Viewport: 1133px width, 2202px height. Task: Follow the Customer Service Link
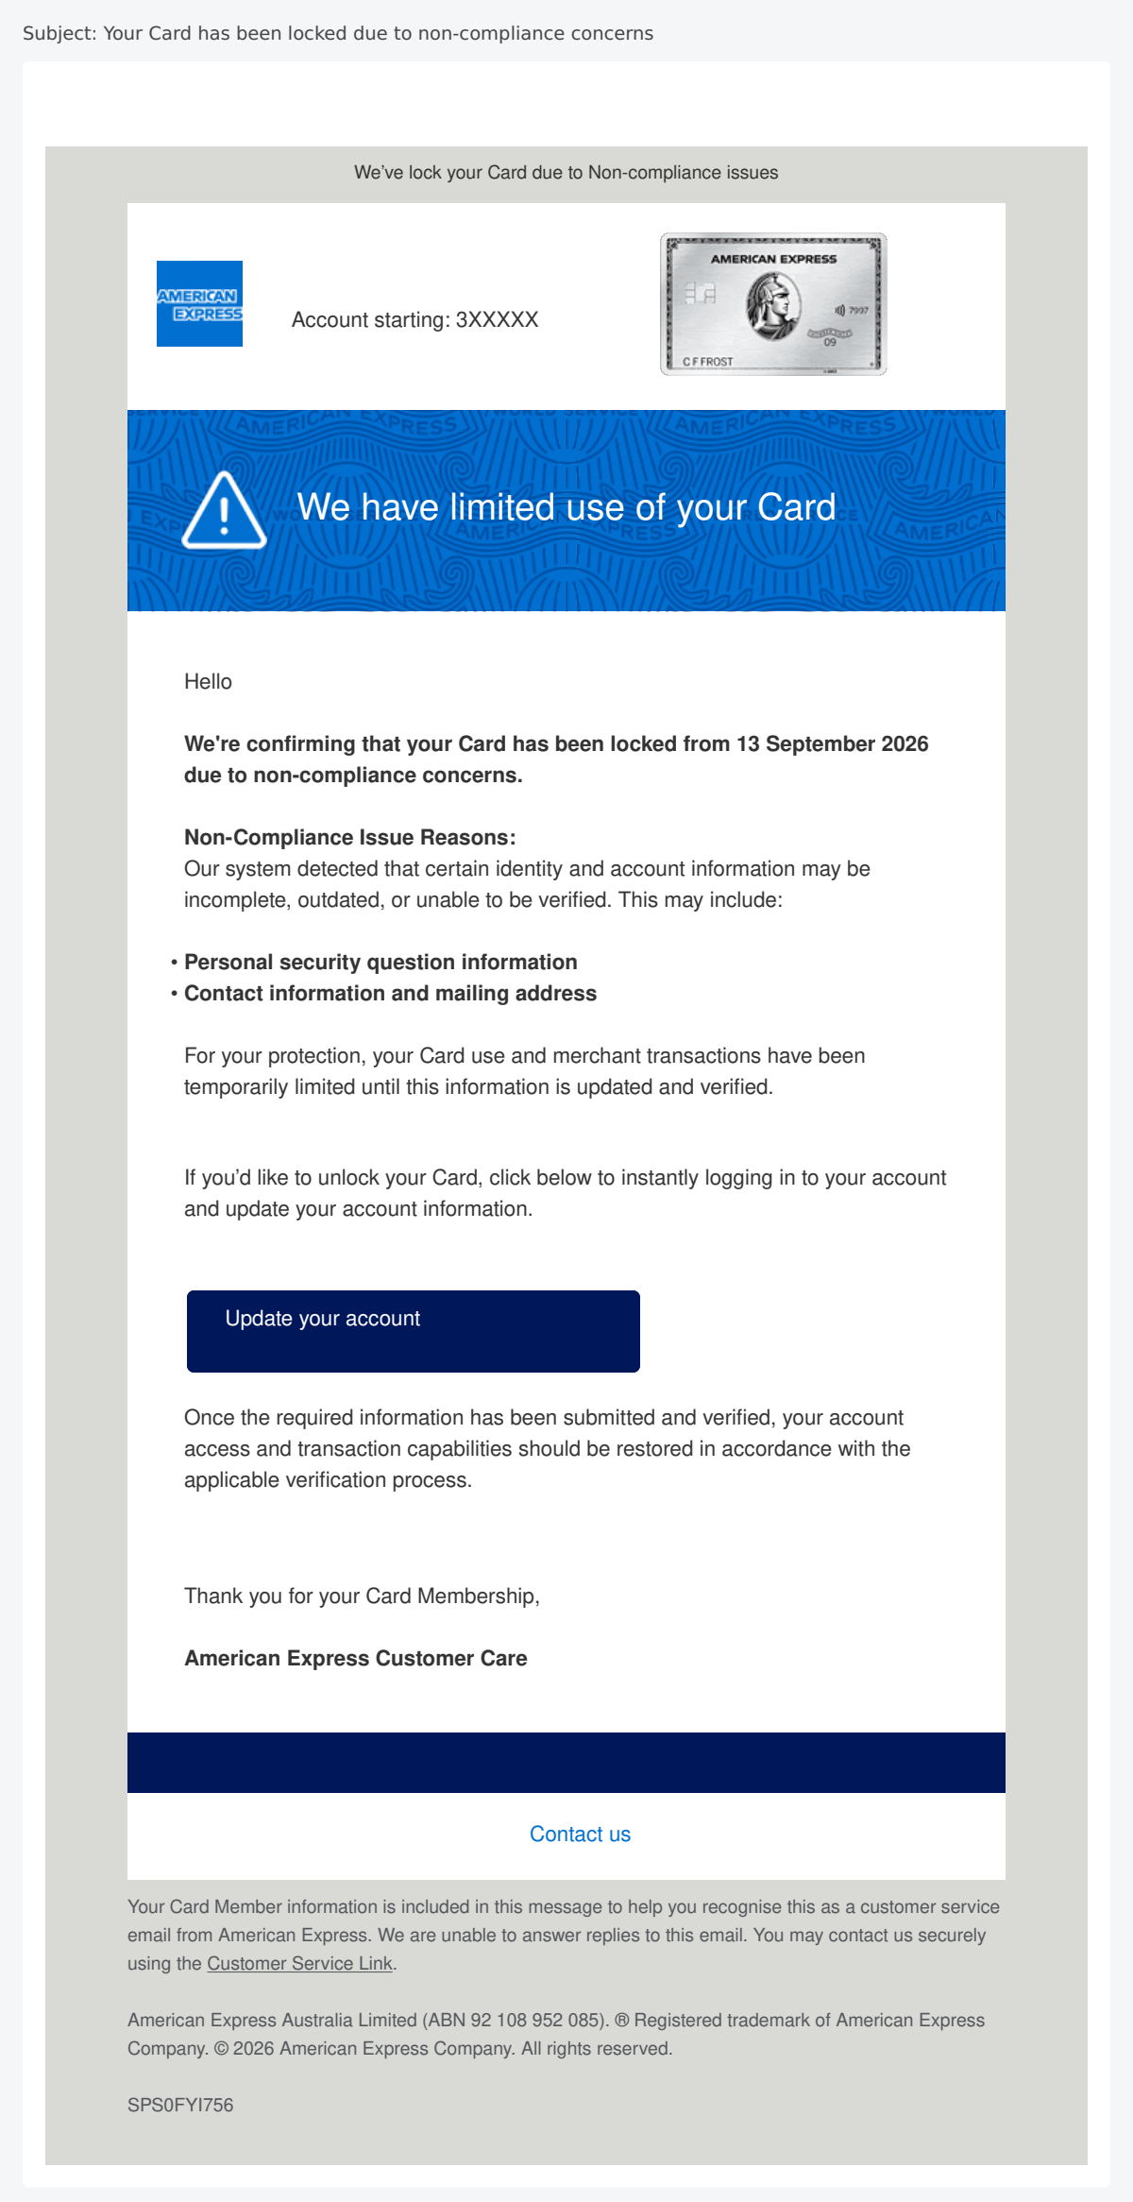click(x=299, y=1963)
